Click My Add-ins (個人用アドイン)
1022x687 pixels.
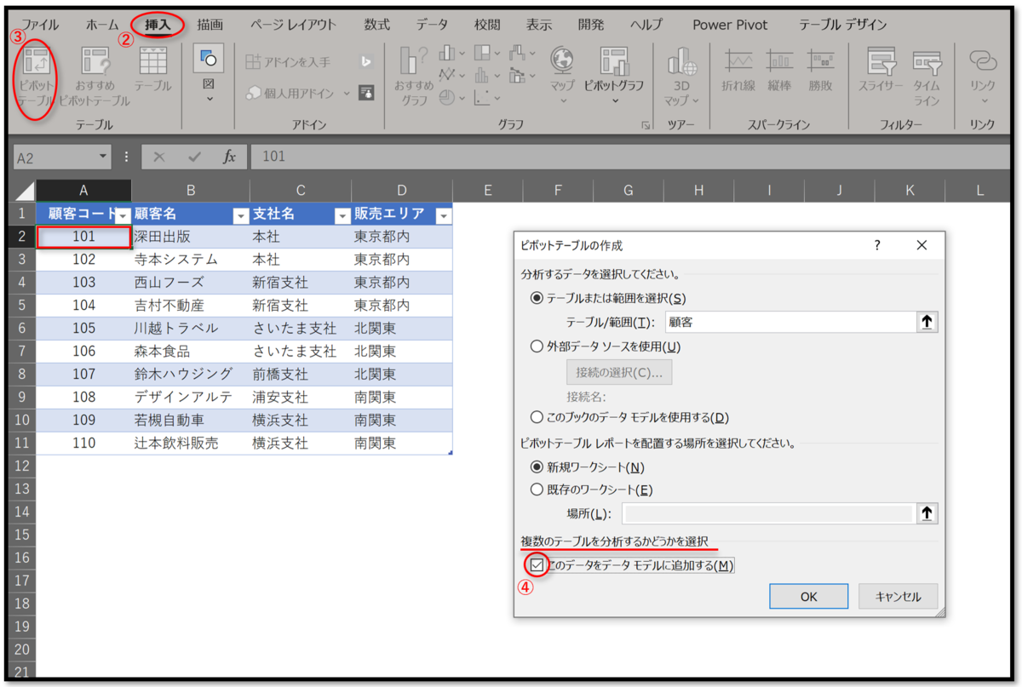[291, 92]
